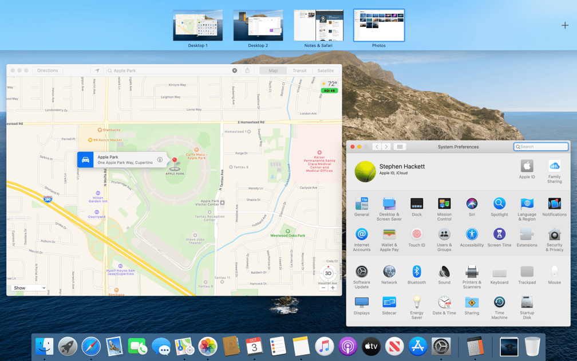Click show all grid button in System Preferences
Image resolution: width=577 pixels, height=361 pixels.
tap(400, 147)
